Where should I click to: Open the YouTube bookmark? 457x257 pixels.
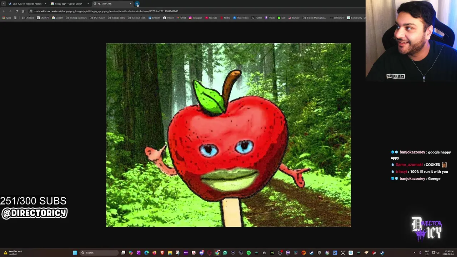click(x=211, y=18)
